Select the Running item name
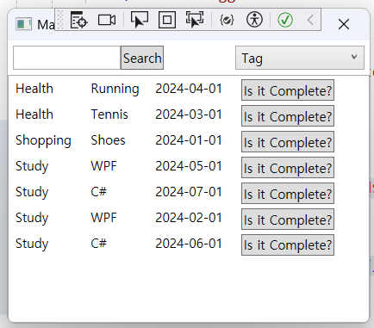Screen dimensions: 374x328 [115, 90]
